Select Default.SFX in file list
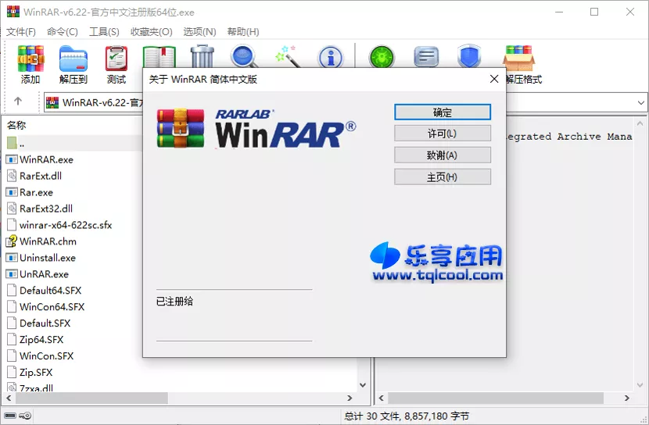The height and width of the screenshot is (425, 649). pos(45,323)
